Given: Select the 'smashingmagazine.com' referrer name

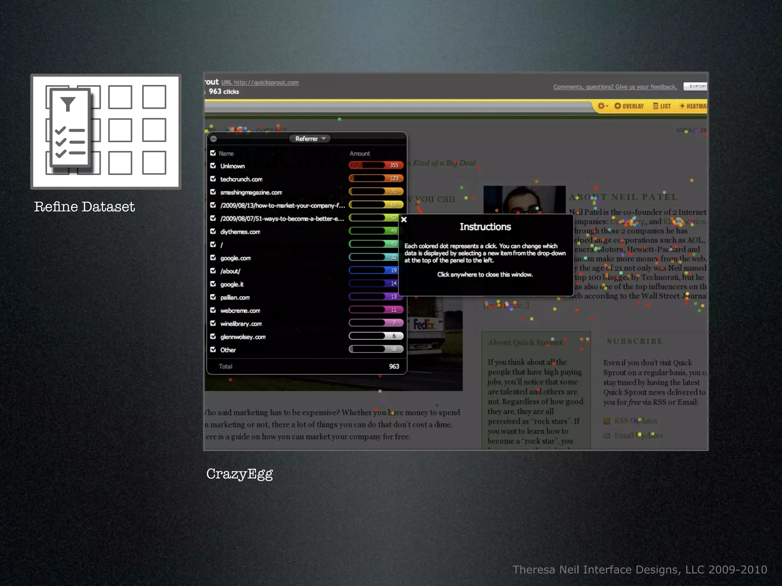Looking at the screenshot, I should click(x=251, y=192).
